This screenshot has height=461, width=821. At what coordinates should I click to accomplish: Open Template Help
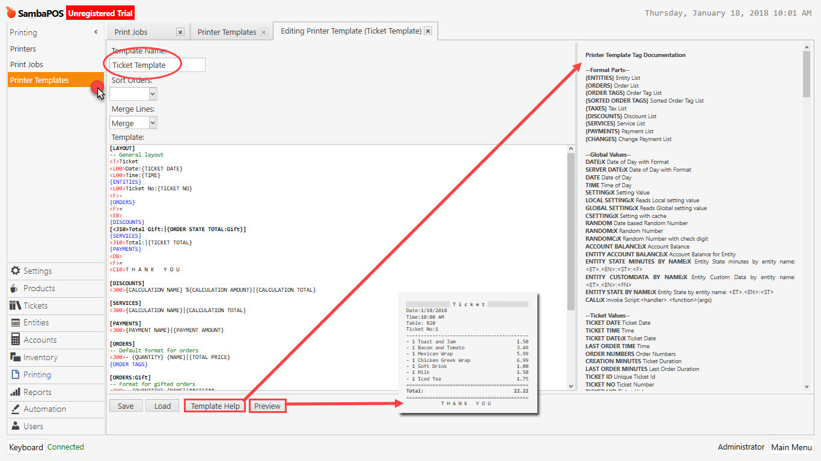pos(215,406)
